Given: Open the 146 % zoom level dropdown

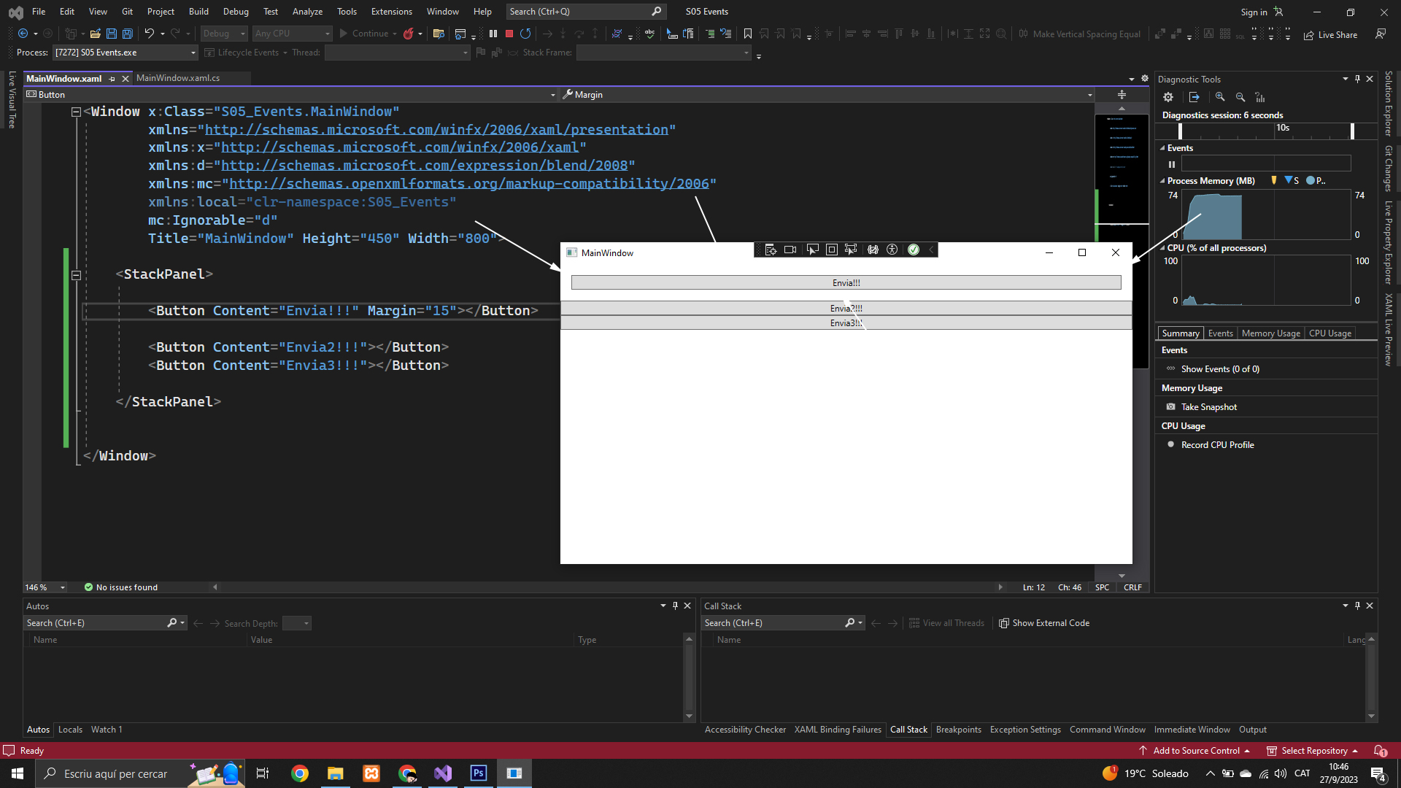Looking at the screenshot, I should point(63,587).
